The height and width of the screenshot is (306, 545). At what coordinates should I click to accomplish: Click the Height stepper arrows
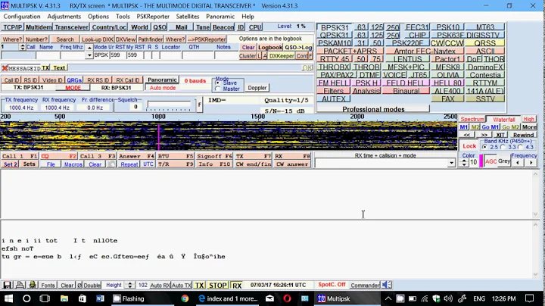(130, 285)
